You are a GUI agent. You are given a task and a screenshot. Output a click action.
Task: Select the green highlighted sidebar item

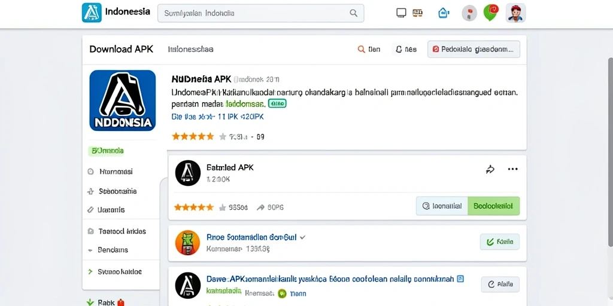pos(106,151)
